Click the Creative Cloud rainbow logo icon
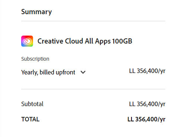This screenshot has height=137, width=182. pyautogui.click(x=27, y=41)
